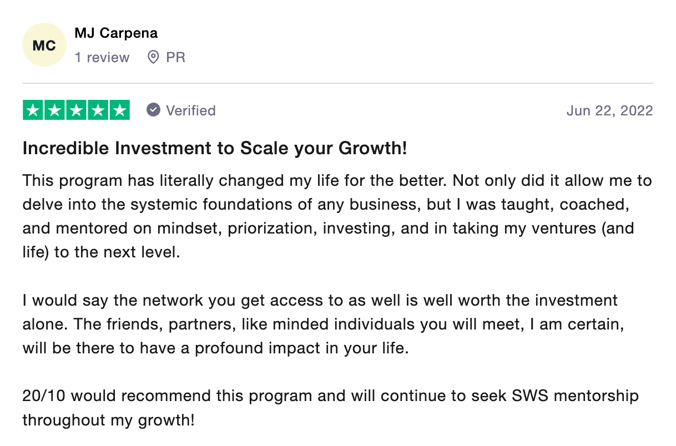The width and height of the screenshot is (676, 446).
Task: Select the PR country label
Action: [175, 57]
